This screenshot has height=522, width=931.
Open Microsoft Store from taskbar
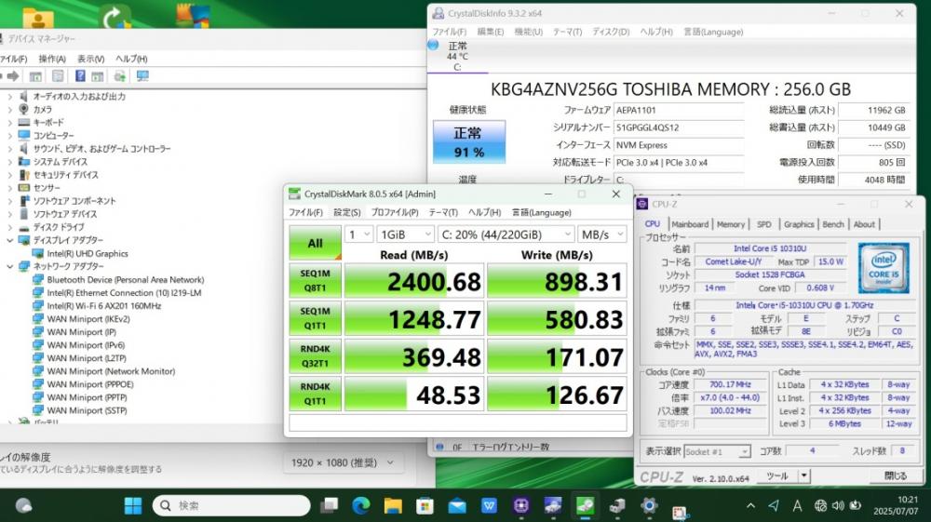pyautogui.click(x=425, y=505)
